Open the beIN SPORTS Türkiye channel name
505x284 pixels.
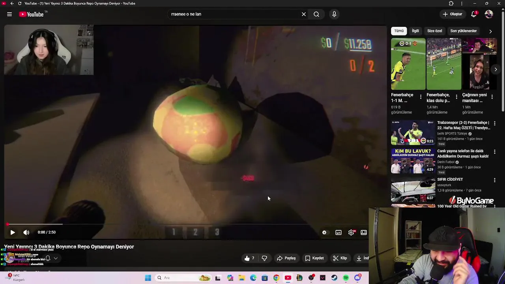[452, 134]
